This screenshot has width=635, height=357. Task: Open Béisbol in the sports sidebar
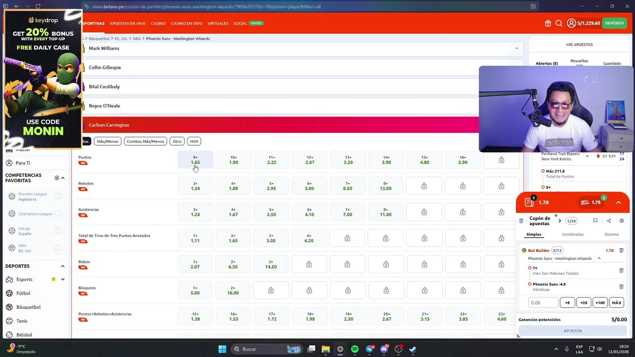[24, 335]
